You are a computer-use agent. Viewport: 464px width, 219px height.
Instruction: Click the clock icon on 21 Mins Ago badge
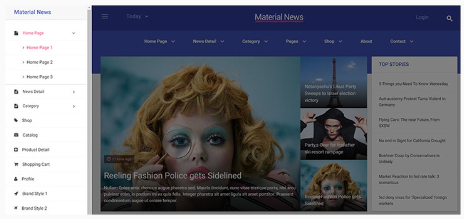109,159
